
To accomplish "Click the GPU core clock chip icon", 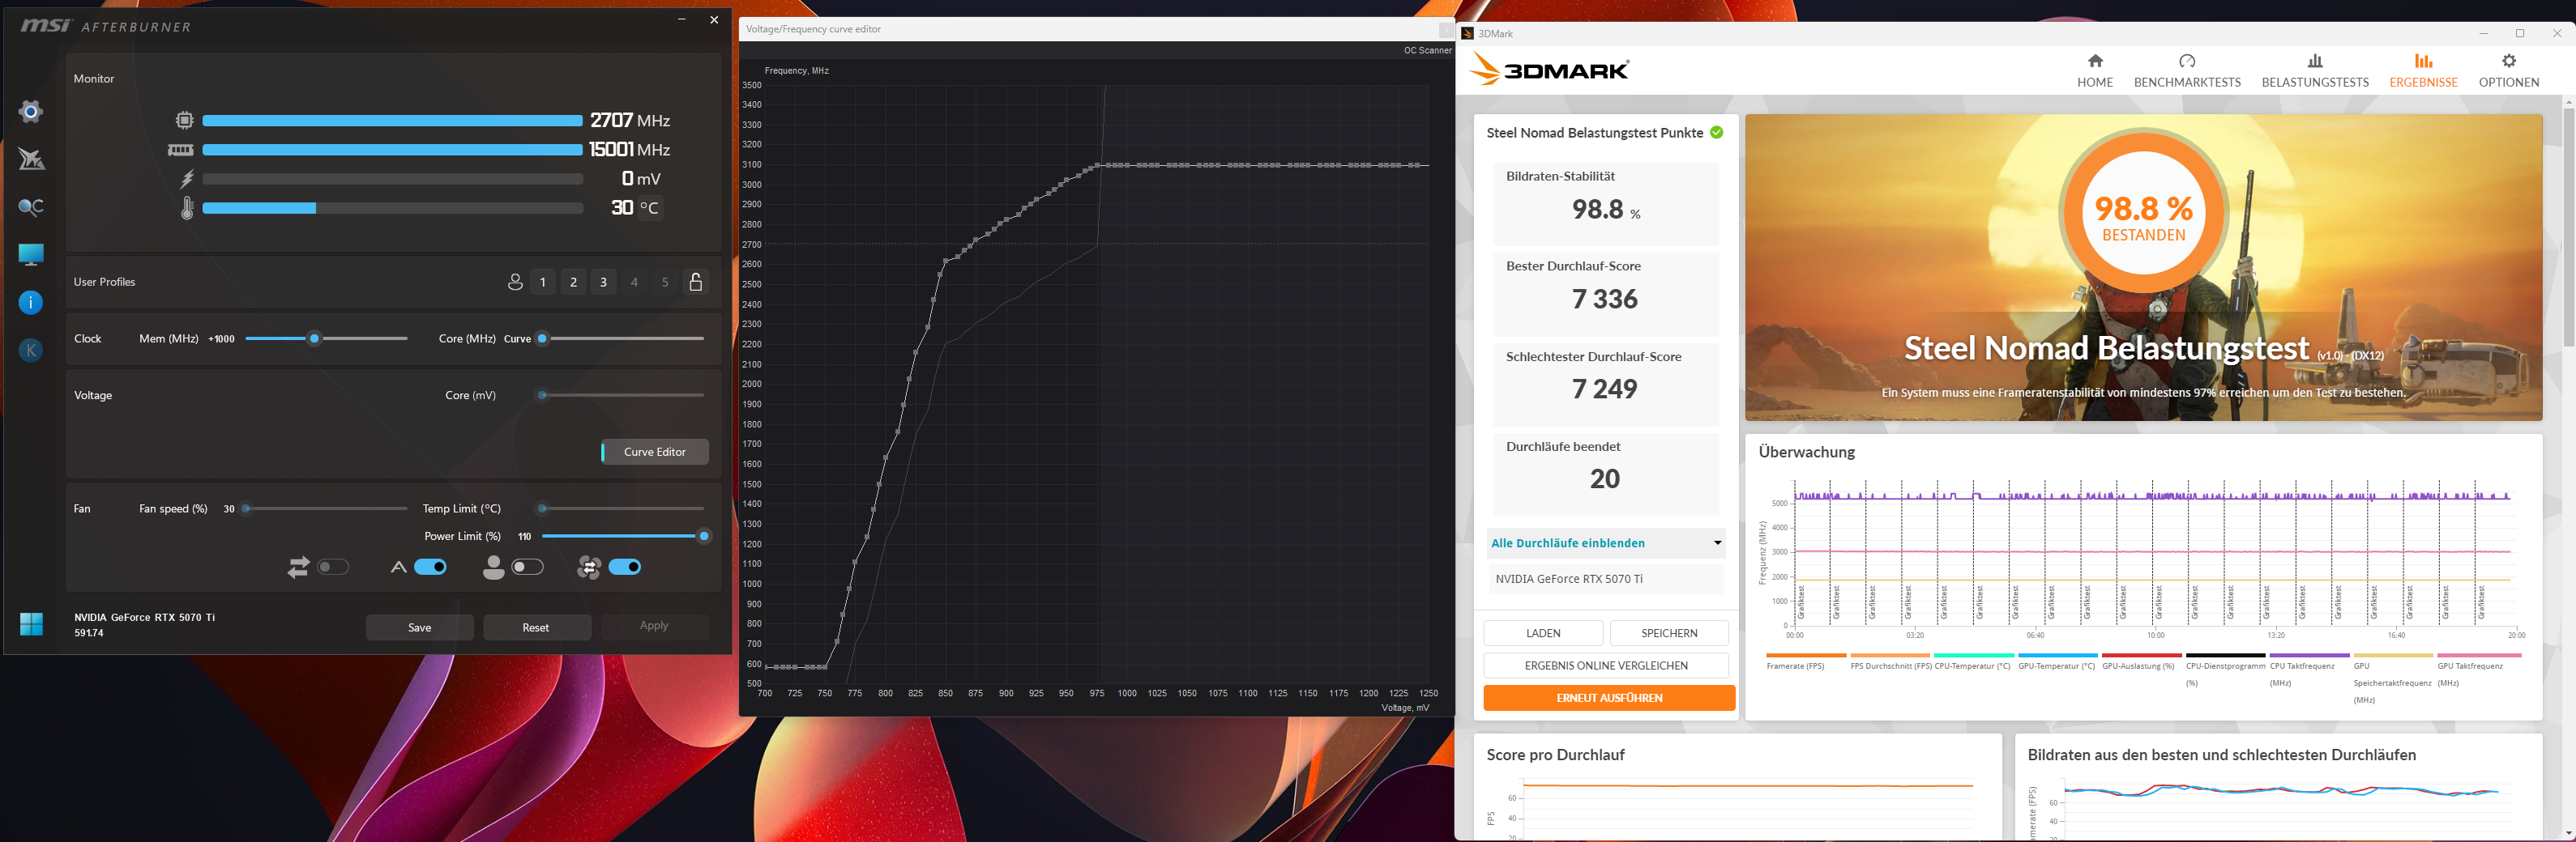I will click(184, 120).
